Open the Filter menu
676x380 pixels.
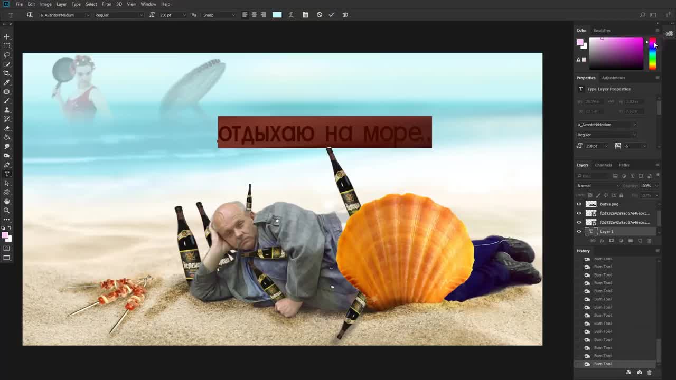[106, 4]
